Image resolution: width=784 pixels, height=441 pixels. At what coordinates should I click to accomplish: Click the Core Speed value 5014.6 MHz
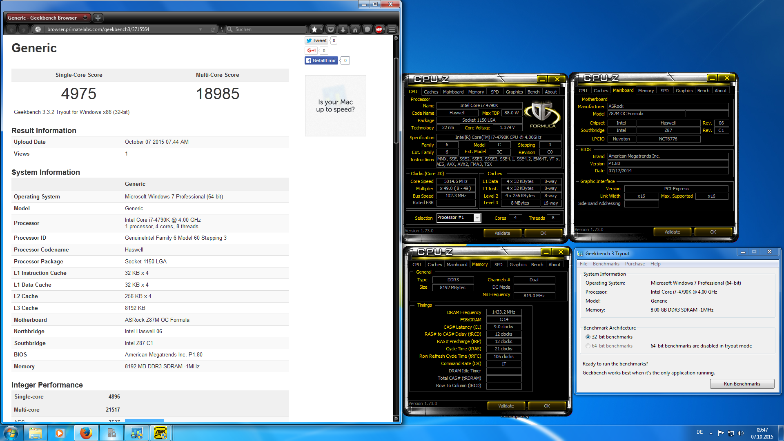[x=456, y=181]
